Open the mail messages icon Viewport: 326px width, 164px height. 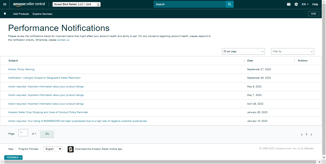[289, 4]
